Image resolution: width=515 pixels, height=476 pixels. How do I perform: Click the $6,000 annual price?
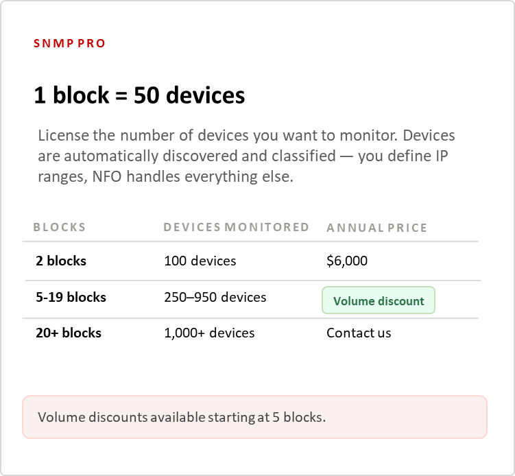pyautogui.click(x=347, y=261)
